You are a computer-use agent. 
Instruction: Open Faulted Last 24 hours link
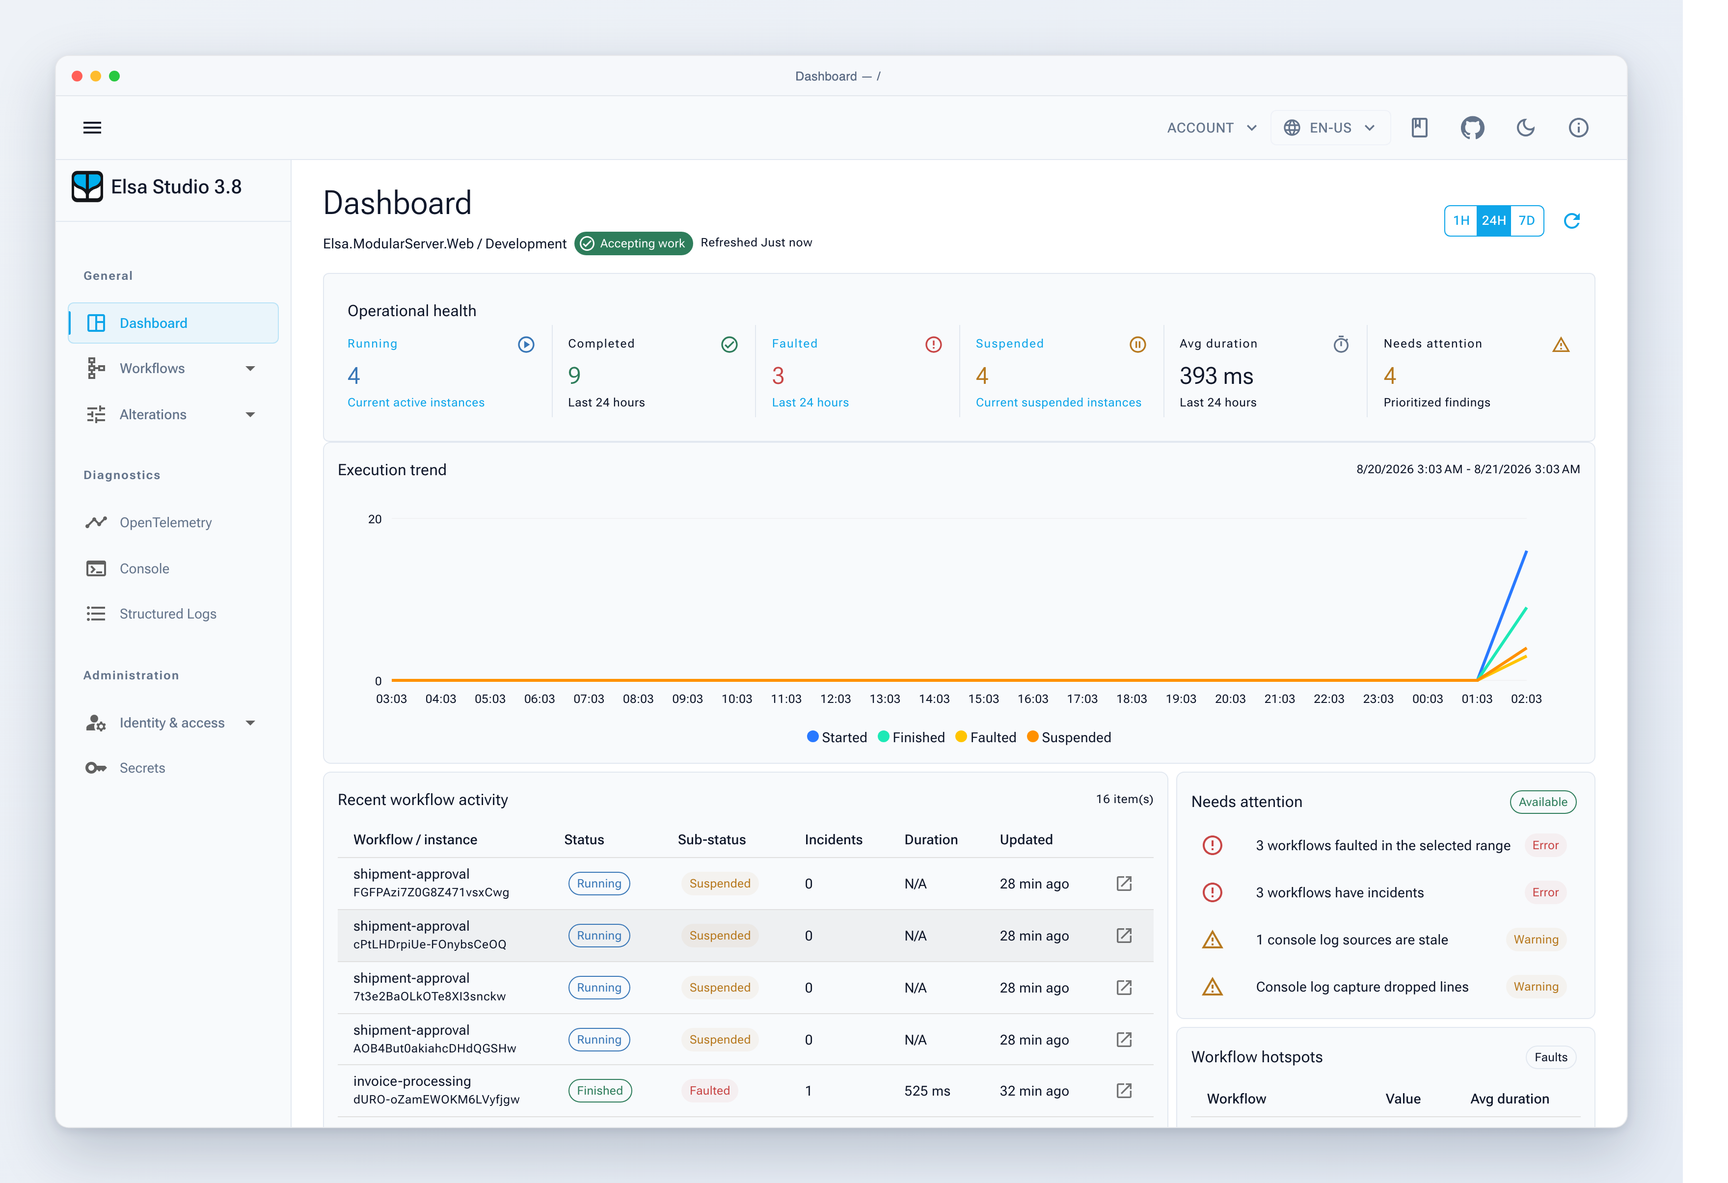pos(810,402)
